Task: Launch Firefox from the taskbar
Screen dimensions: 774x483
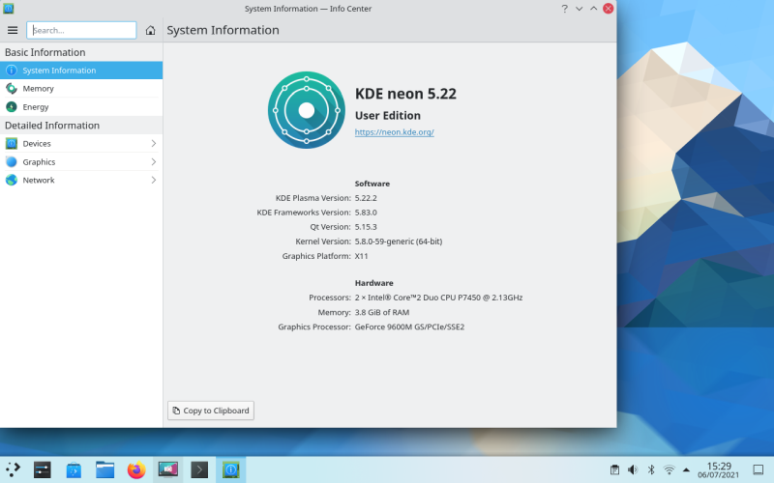Action: (136, 469)
